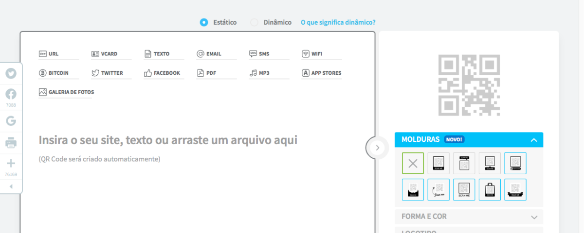Image resolution: width=584 pixels, height=233 pixels.
Task: Pick the SMS content type
Action: tap(269, 54)
